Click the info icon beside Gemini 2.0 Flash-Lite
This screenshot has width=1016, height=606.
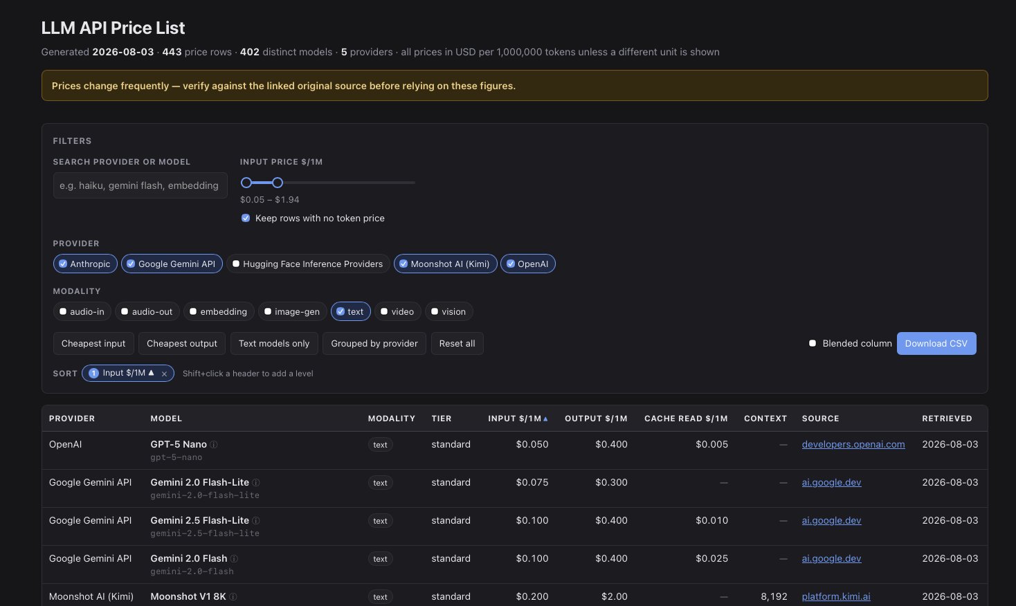256,483
